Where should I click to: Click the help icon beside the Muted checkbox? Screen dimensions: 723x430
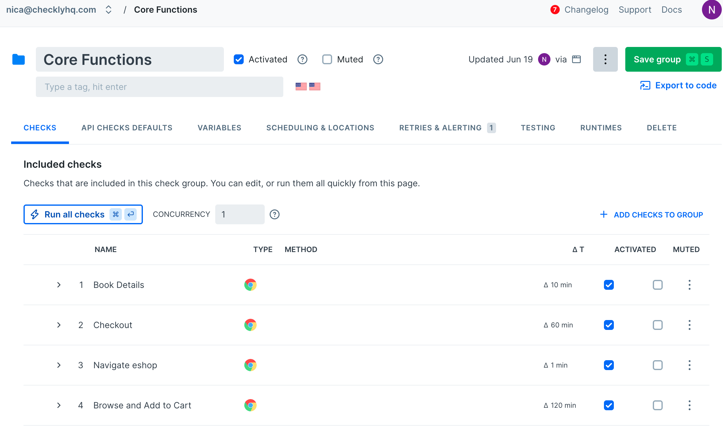pos(378,59)
